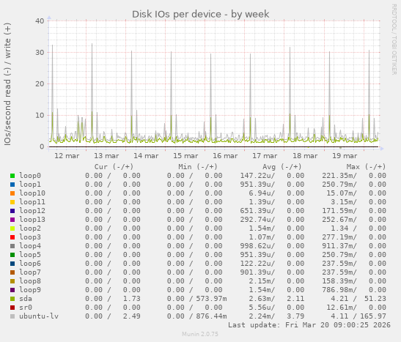
Task: Click the loop1 blue legend swatch
Action: pyautogui.click(x=12, y=185)
